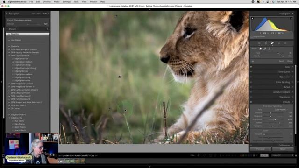Collapse the Navigator panel triangle

[x=7, y=14]
